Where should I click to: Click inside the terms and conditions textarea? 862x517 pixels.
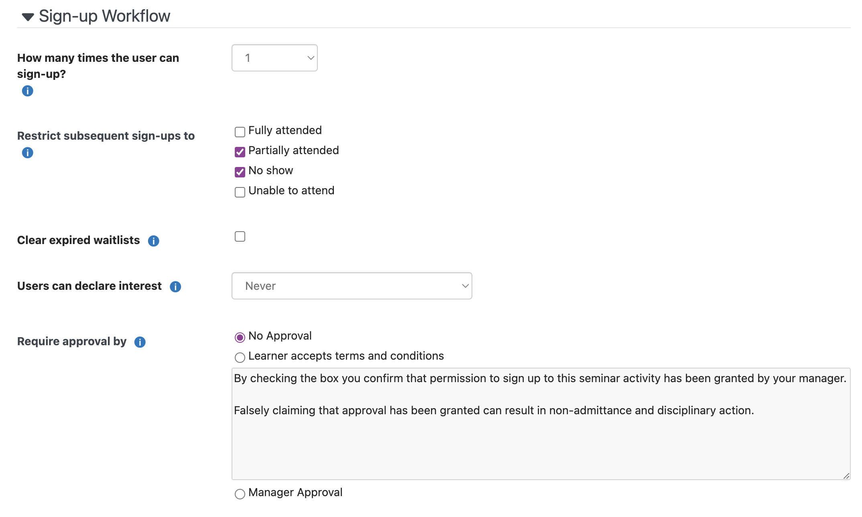[x=541, y=424]
